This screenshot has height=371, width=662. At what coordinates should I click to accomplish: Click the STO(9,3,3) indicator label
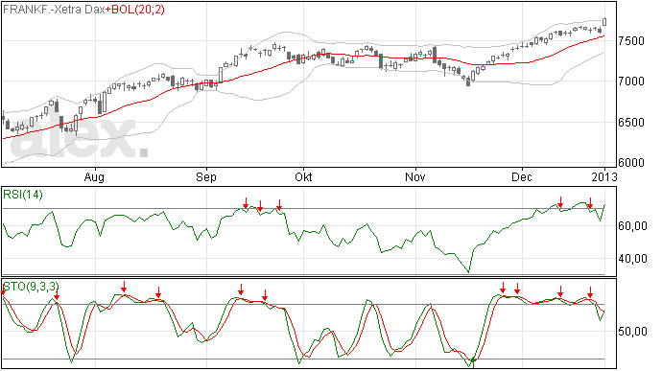click(x=31, y=287)
